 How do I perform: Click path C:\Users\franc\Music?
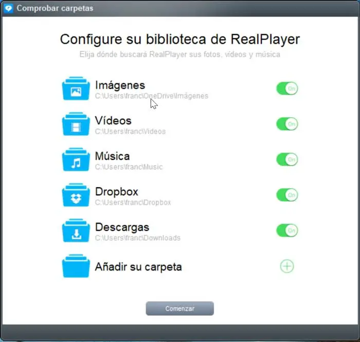pyautogui.click(x=129, y=167)
